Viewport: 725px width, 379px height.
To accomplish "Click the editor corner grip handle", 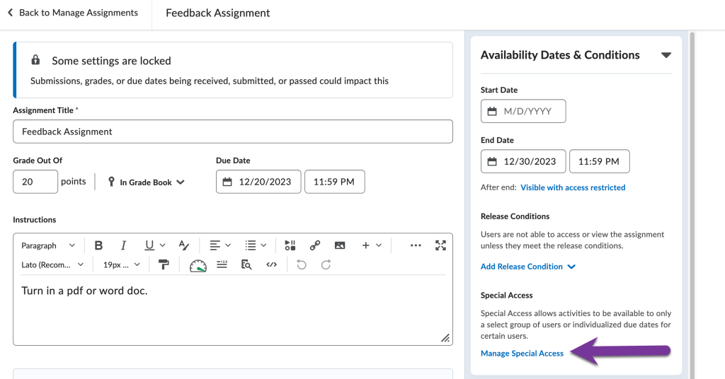I will (445, 339).
